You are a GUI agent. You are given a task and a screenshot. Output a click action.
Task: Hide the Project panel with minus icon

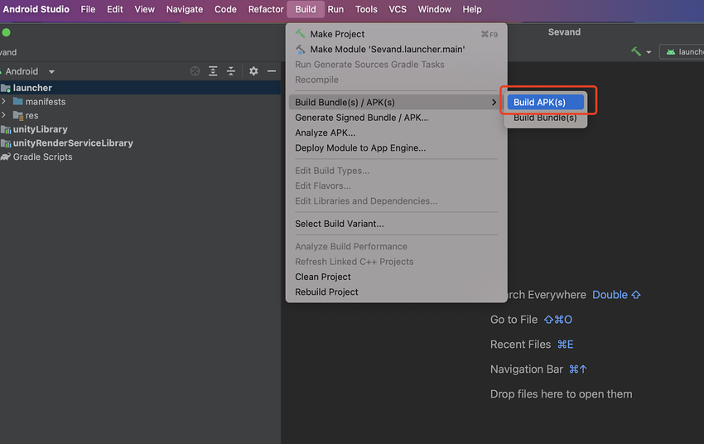pos(271,71)
